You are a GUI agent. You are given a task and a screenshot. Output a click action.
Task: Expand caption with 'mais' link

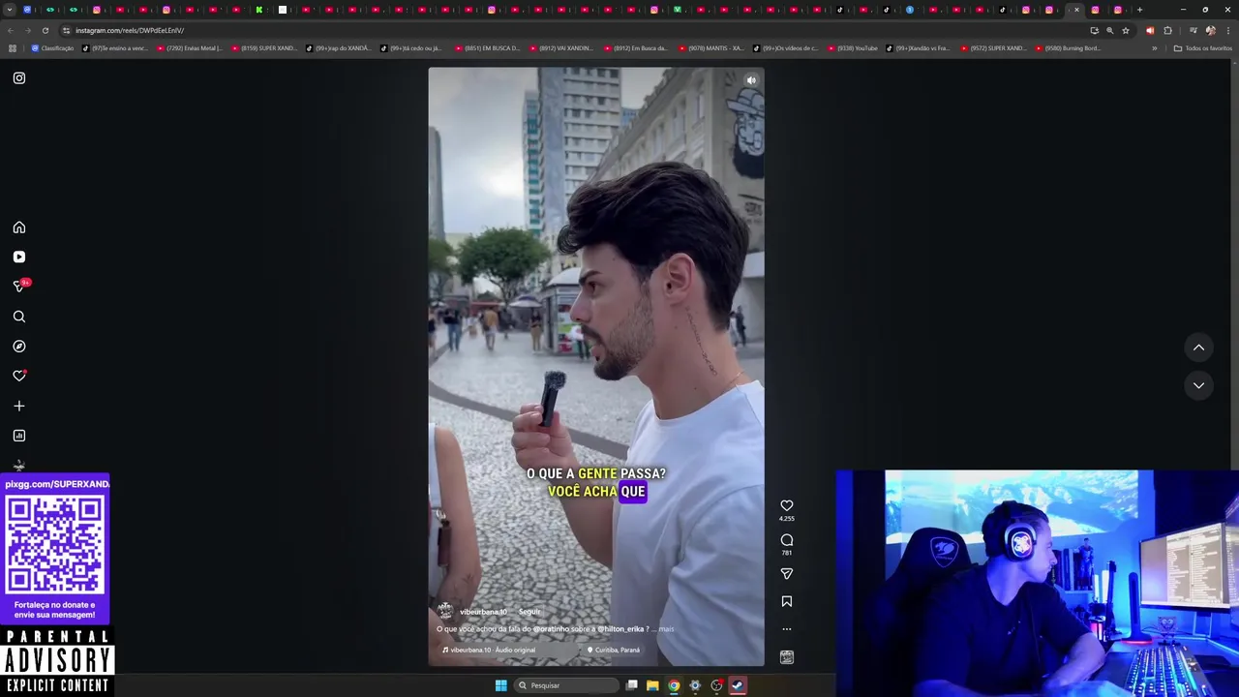pyautogui.click(x=667, y=629)
